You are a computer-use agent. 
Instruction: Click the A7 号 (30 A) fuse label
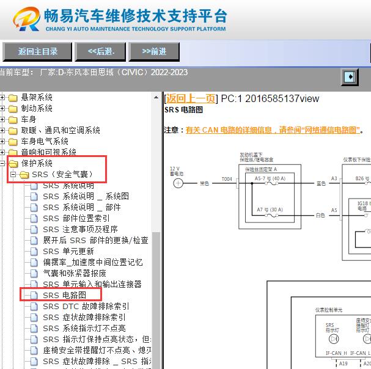pos(270,210)
